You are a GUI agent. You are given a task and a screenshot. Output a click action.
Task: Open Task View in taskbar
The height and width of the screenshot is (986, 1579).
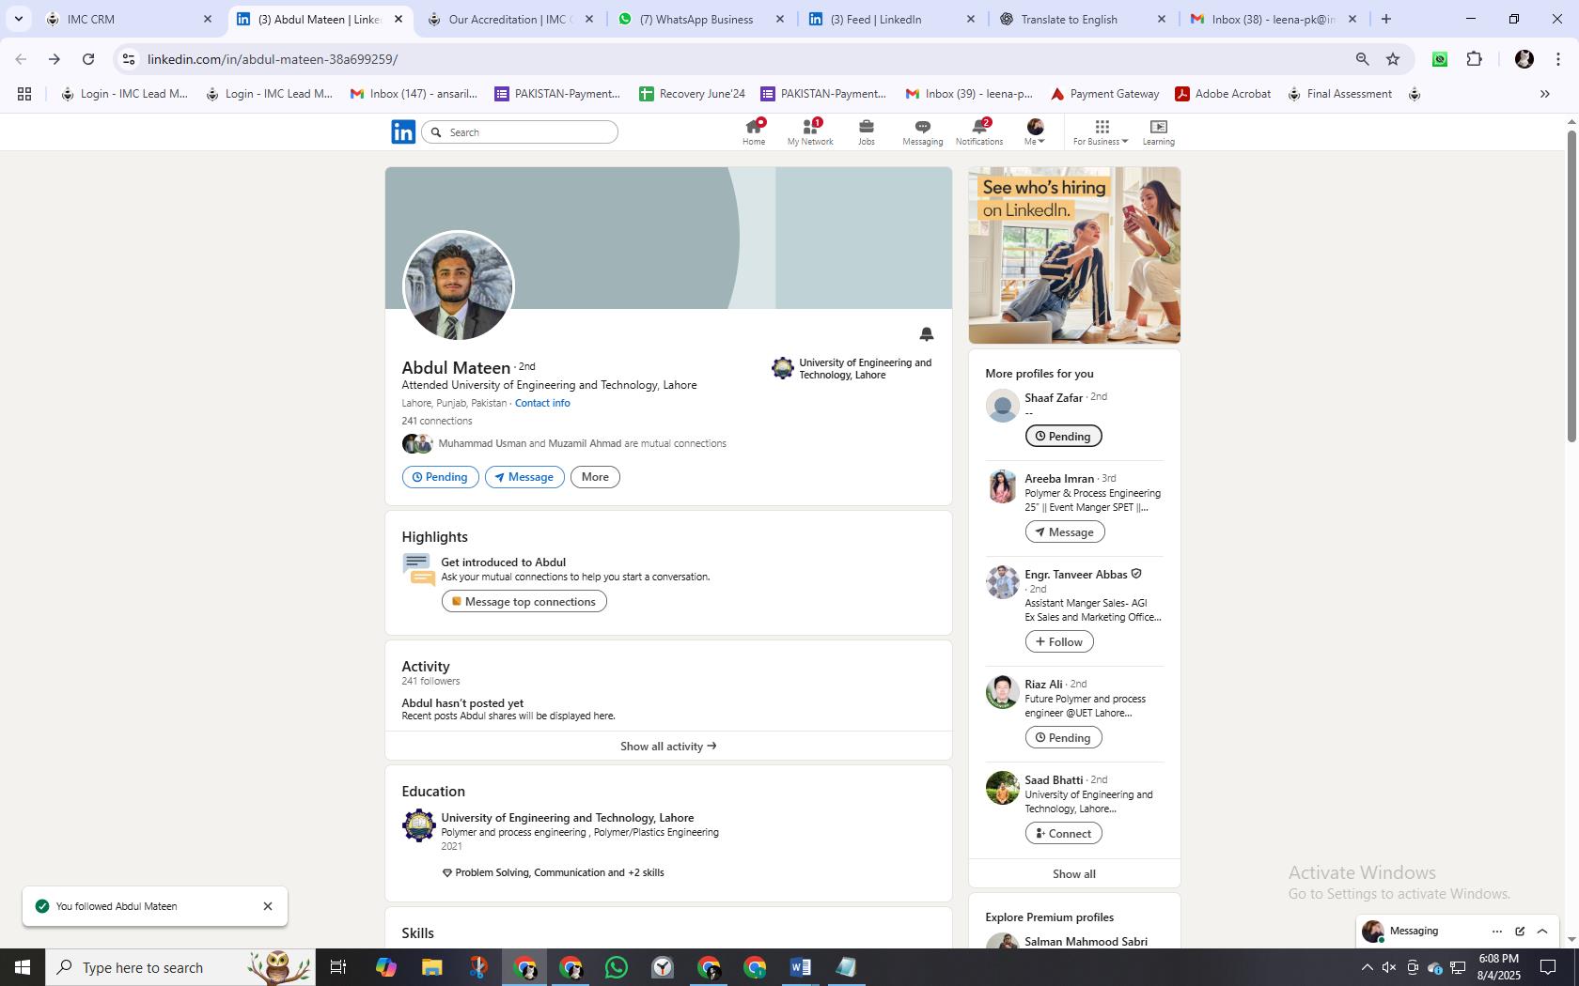pyautogui.click(x=338, y=967)
